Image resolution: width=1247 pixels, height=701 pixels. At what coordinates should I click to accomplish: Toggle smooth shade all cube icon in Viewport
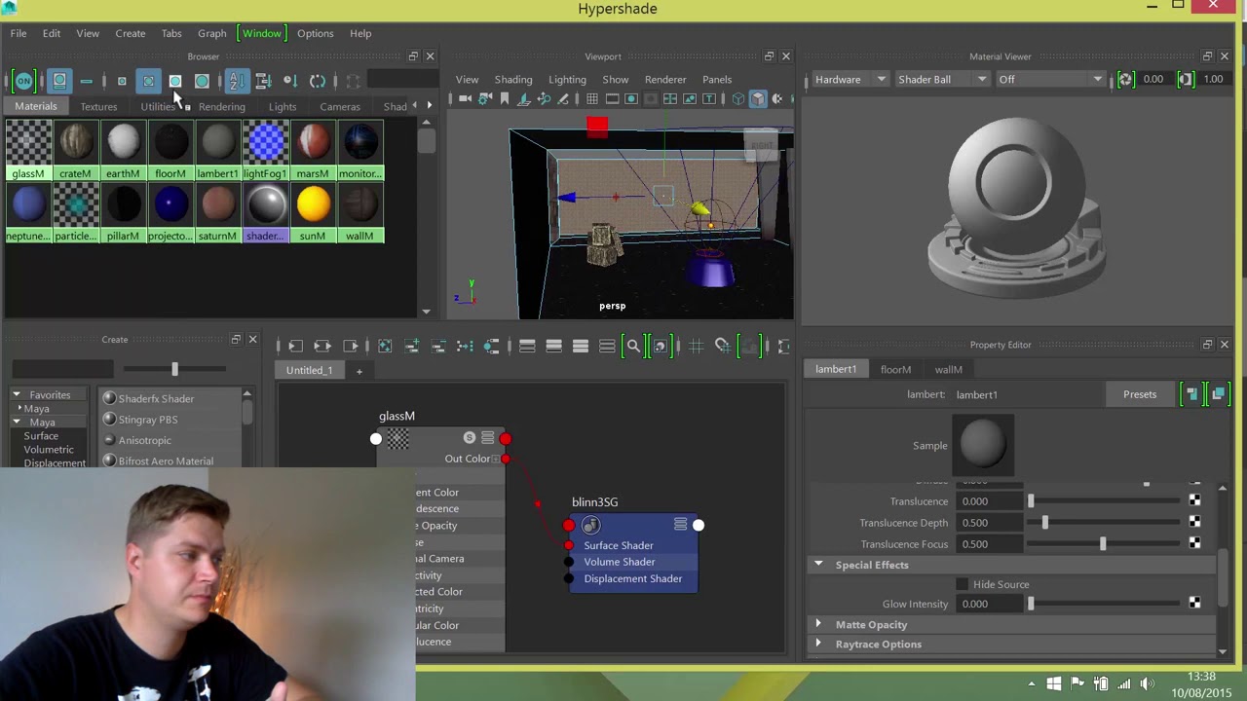click(758, 98)
